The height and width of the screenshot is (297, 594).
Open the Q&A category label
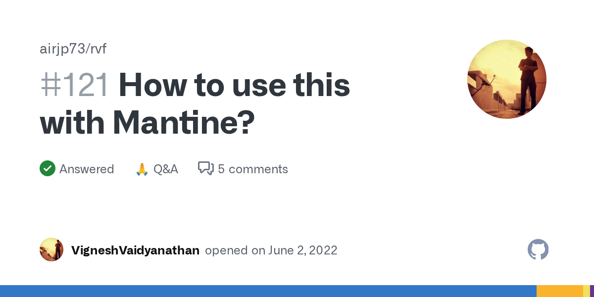pos(166,169)
